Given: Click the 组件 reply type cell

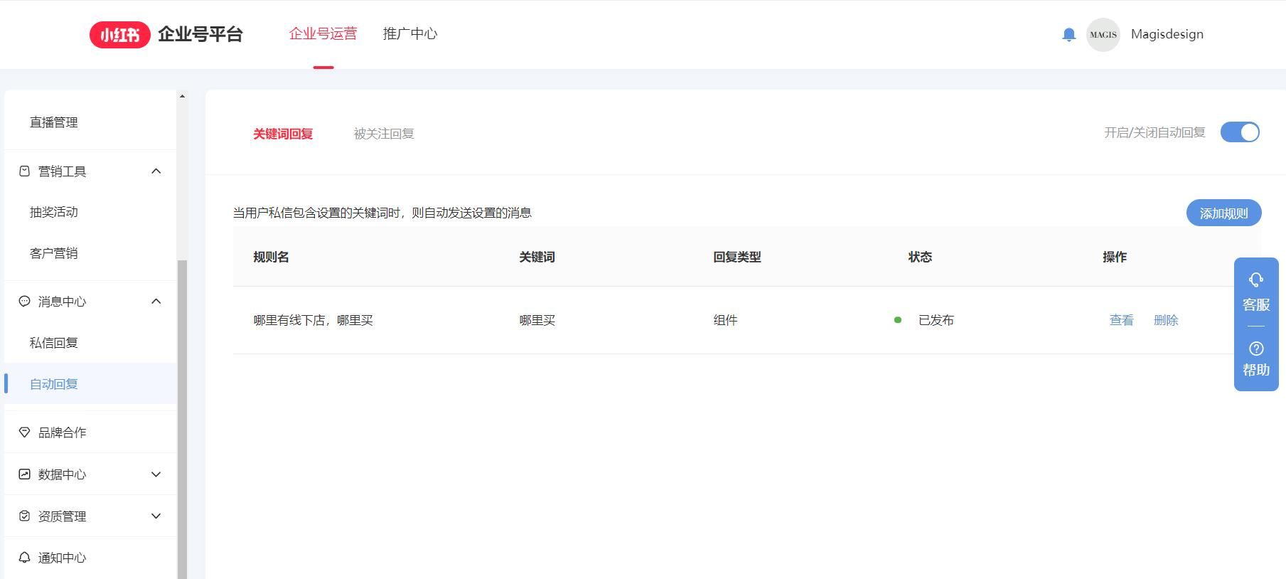Looking at the screenshot, I should pyautogui.click(x=725, y=320).
